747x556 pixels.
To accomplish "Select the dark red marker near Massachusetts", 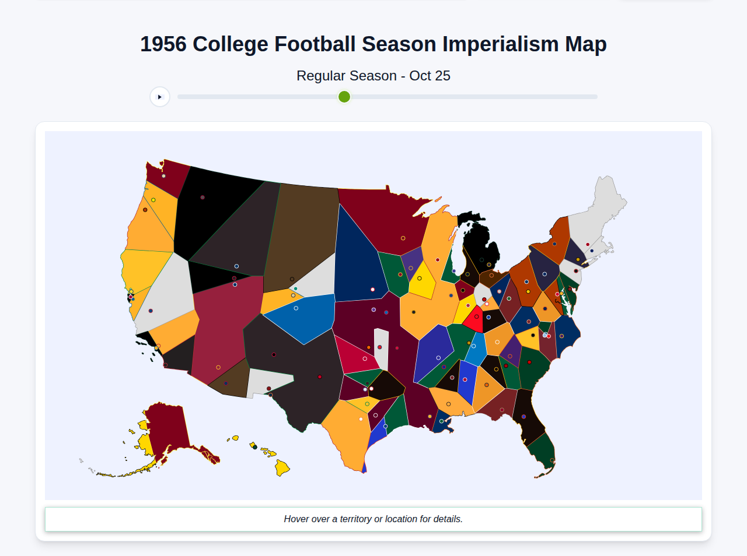I will click(x=588, y=244).
